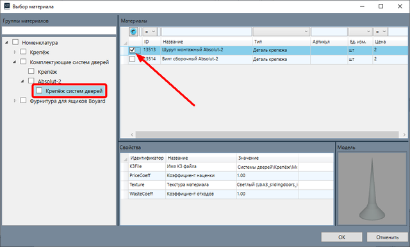Screen dimensions: 410x247
Task: Expand Фурнитура для ящиков Boyard node
Action: tap(15, 101)
